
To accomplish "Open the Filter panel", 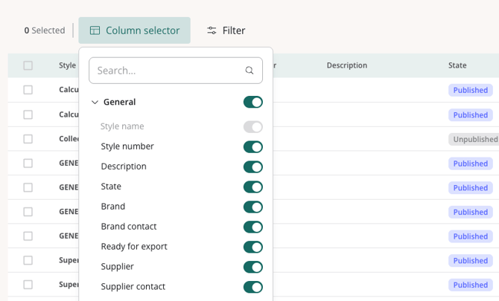I will tap(226, 30).
